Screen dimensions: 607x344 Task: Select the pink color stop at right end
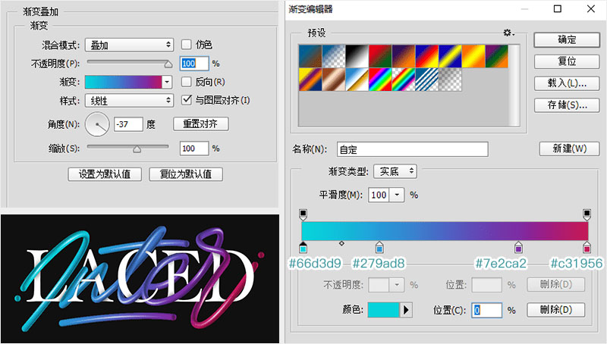coord(587,248)
